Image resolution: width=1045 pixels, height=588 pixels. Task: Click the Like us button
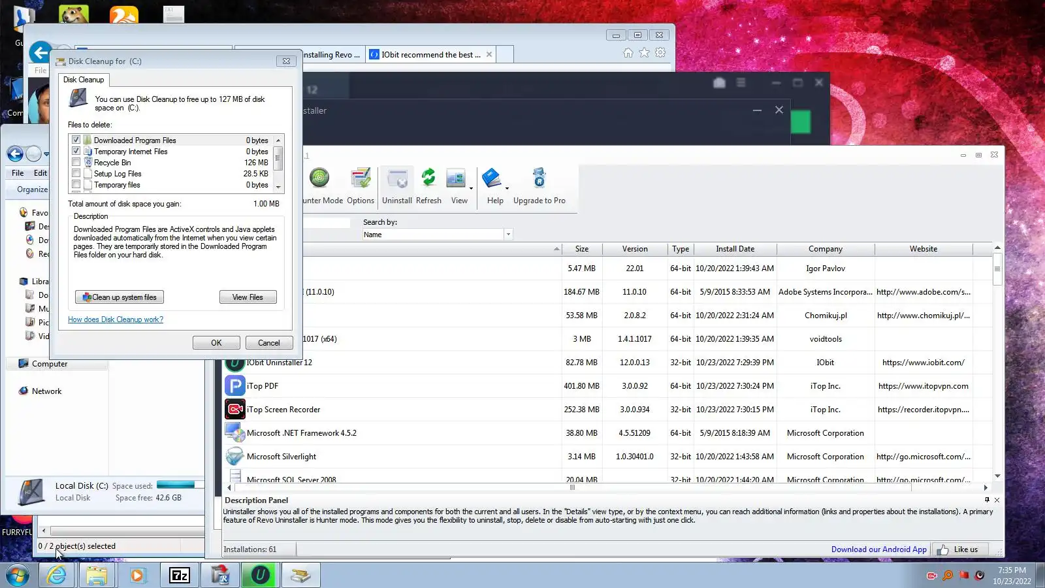(959, 549)
